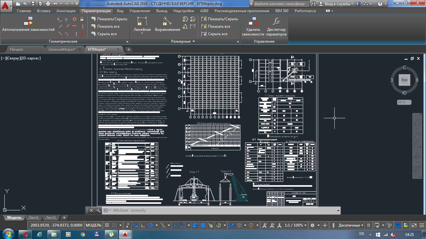This screenshot has width=426, height=239.
Task: Click Delete Constraints (Удалить зависимости) icon
Action: coord(253,21)
